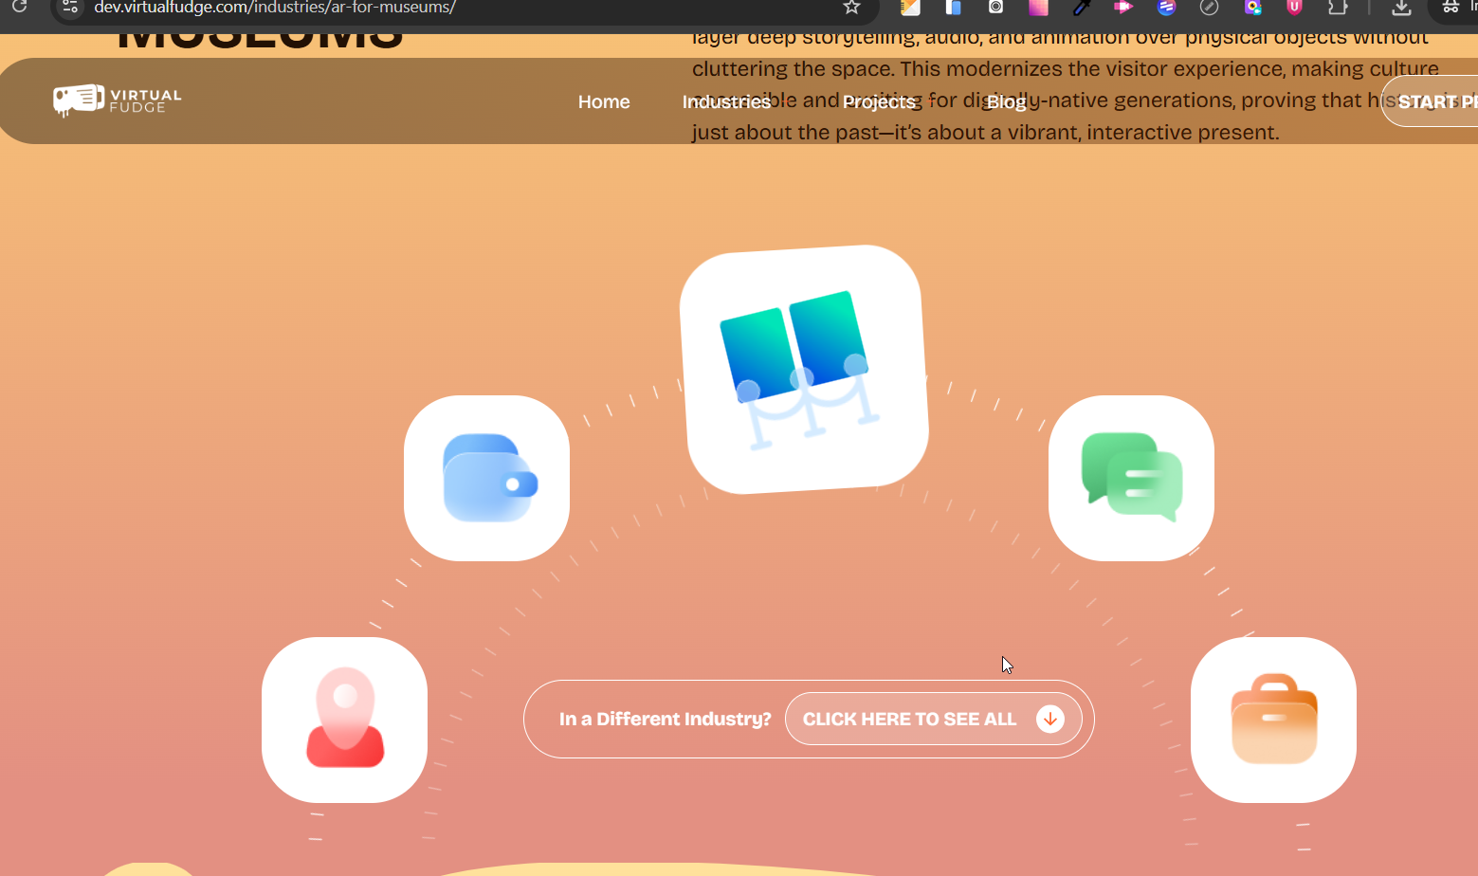Open the blue document extension icon
The height and width of the screenshot is (876, 1478).
(x=953, y=7)
